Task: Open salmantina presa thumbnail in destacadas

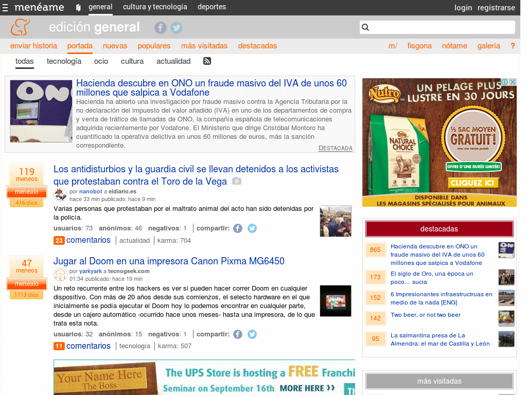Action: click(506, 339)
